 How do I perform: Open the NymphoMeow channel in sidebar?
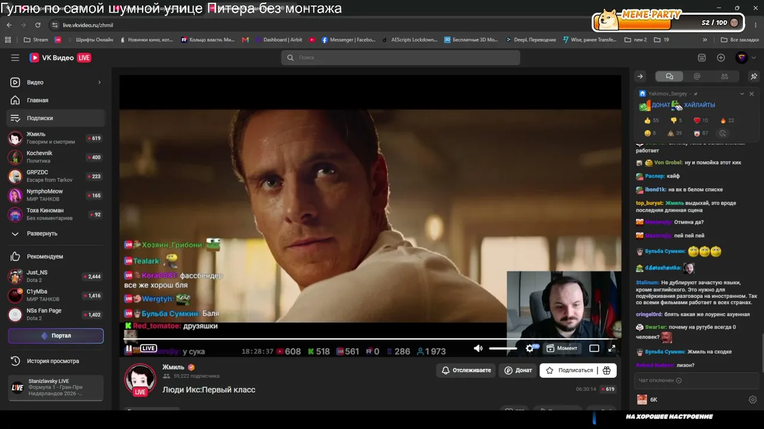coord(56,195)
